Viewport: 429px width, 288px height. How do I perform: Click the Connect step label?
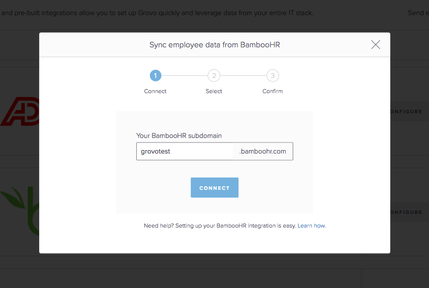point(155,91)
